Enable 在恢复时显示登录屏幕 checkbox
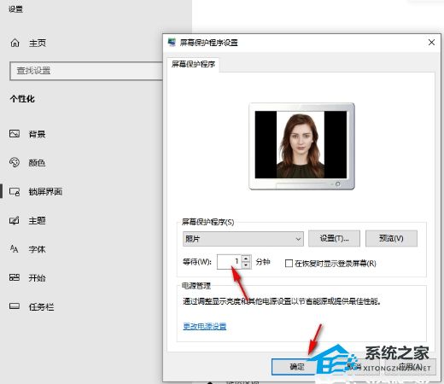Screen dimensions: 444x384 click(289, 264)
